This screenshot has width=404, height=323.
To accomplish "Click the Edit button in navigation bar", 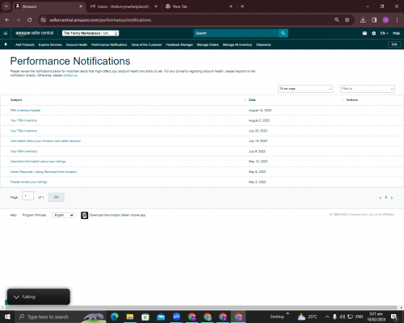I will pyautogui.click(x=394, y=44).
